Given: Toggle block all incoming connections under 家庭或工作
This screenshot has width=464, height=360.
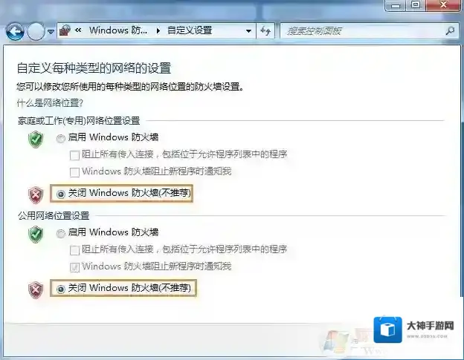Looking at the screenshot, I should pyautogui.click(x=74, y=155).
